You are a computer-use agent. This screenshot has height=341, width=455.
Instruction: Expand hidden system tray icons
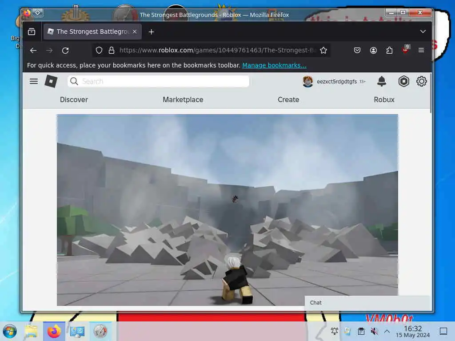387,331
